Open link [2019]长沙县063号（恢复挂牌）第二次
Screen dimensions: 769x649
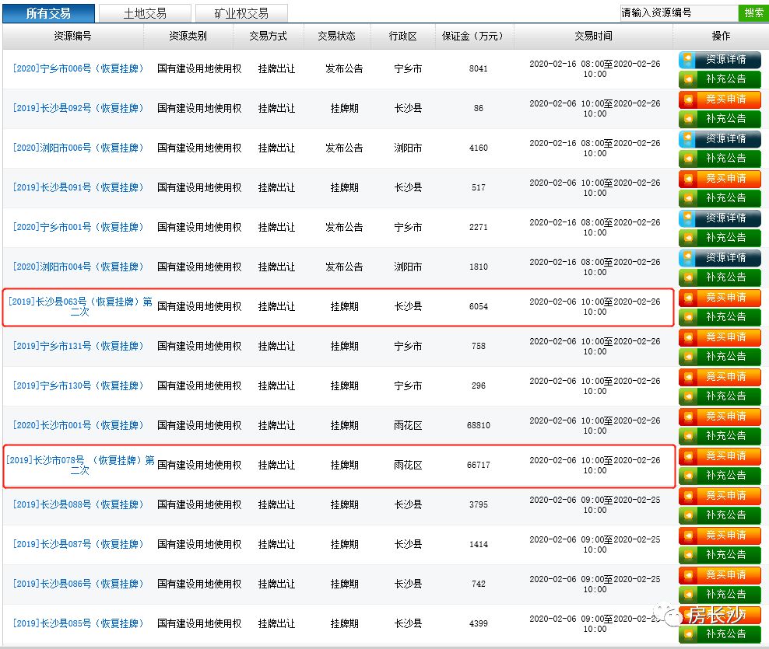80,306
